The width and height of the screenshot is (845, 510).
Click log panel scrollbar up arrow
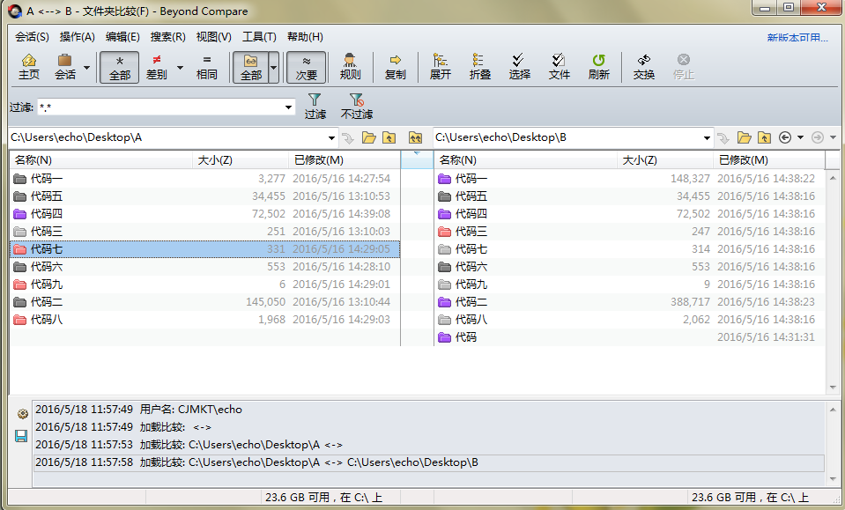[834, 410]
